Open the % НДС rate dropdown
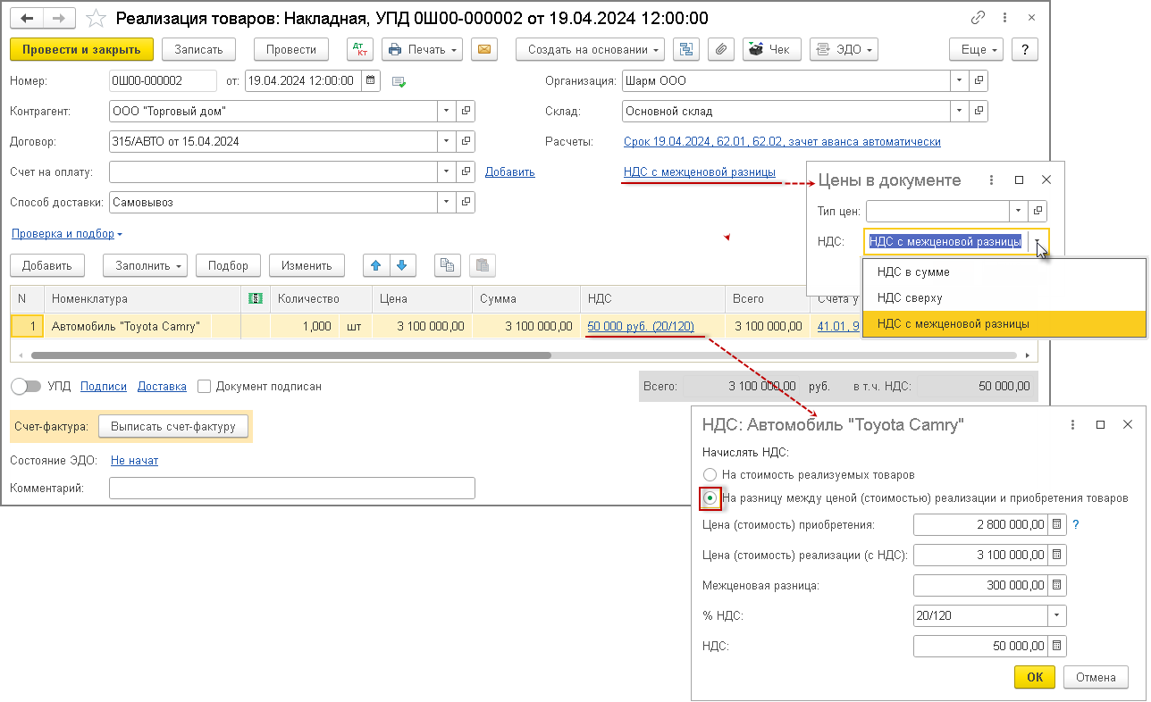The width and height of the screenshot is (1151, 702). coord(1057,615)
